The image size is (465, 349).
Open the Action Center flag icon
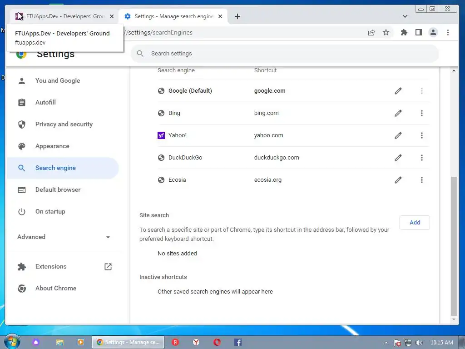click(x=397, y=343)
